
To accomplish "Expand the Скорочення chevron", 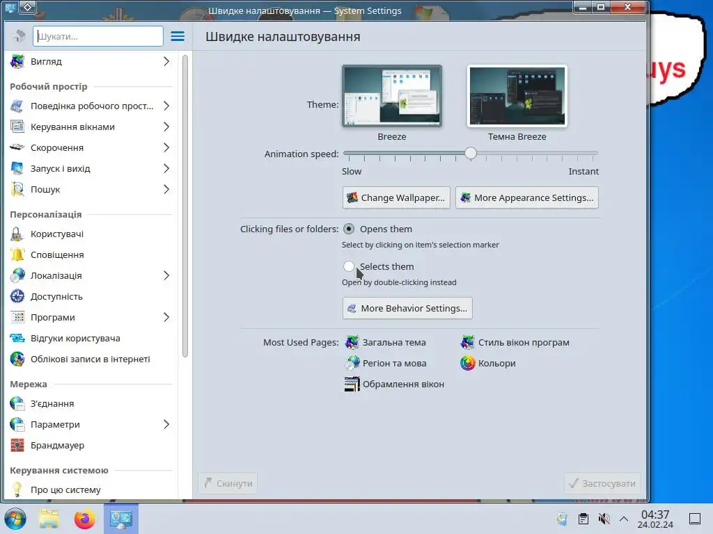I will coord(166,147).
